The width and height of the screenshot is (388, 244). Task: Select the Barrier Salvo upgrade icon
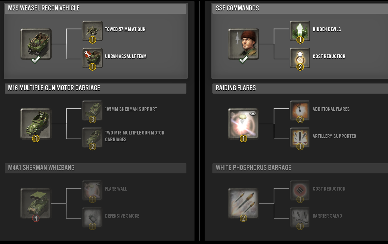click(300, 217)
